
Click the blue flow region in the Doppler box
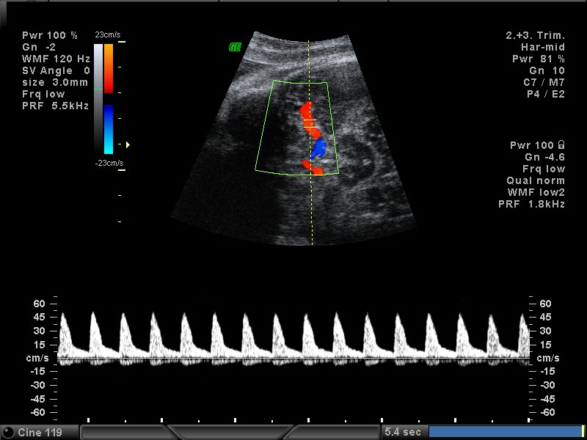tap(319, 148)
